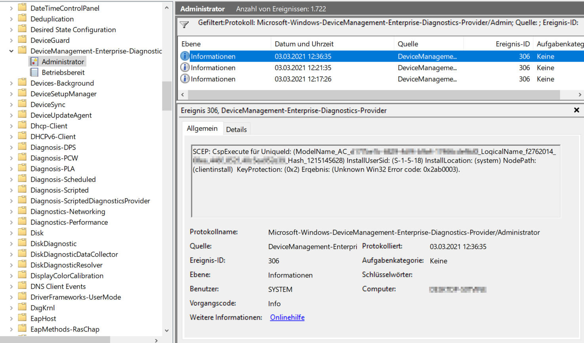Click the info icon of the 12:17:26 event
The image size is (584, 343).
[185, 79]
